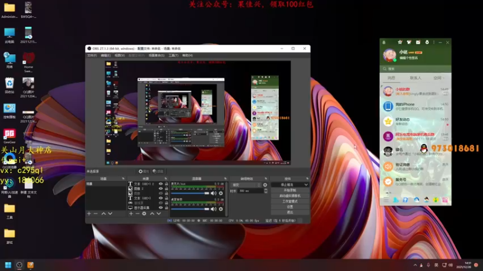Viewport: 483px width, 271px height.
Task: Toggle visibility eye for 文本 (GDI+) 2 source
Action: [161, 184]
